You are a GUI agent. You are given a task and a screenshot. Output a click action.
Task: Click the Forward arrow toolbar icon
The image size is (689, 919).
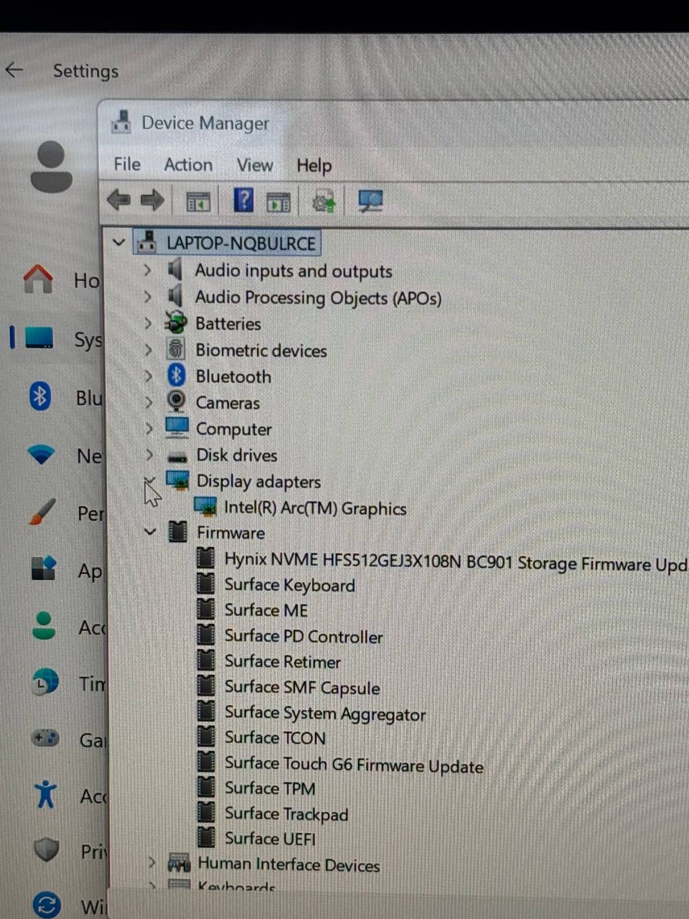(x=152, y=200)
